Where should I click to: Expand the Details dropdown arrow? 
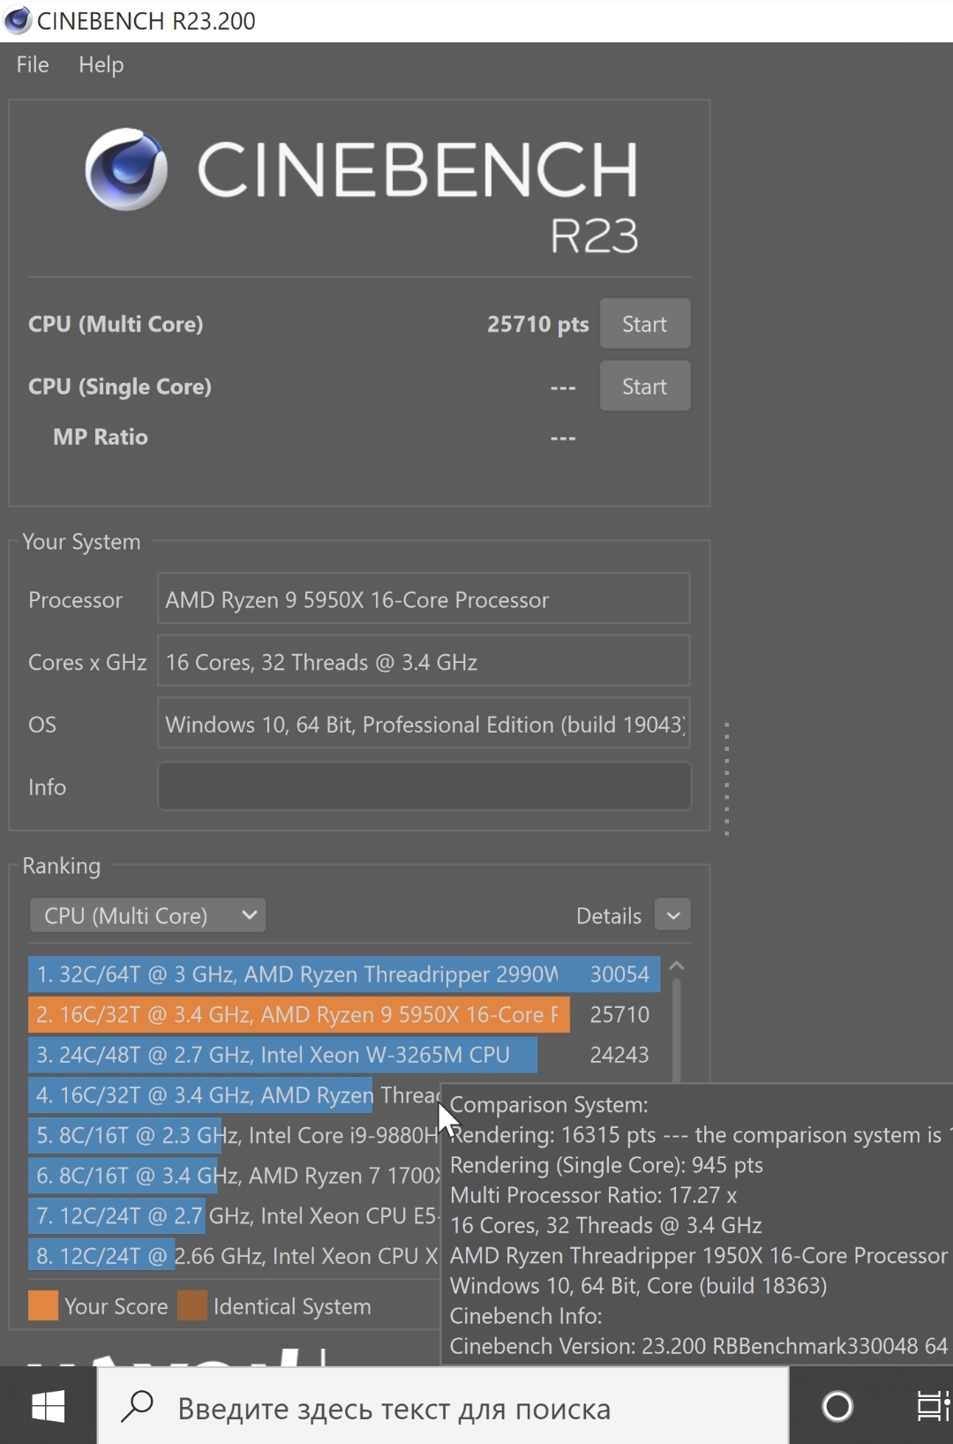coord(673,915)
